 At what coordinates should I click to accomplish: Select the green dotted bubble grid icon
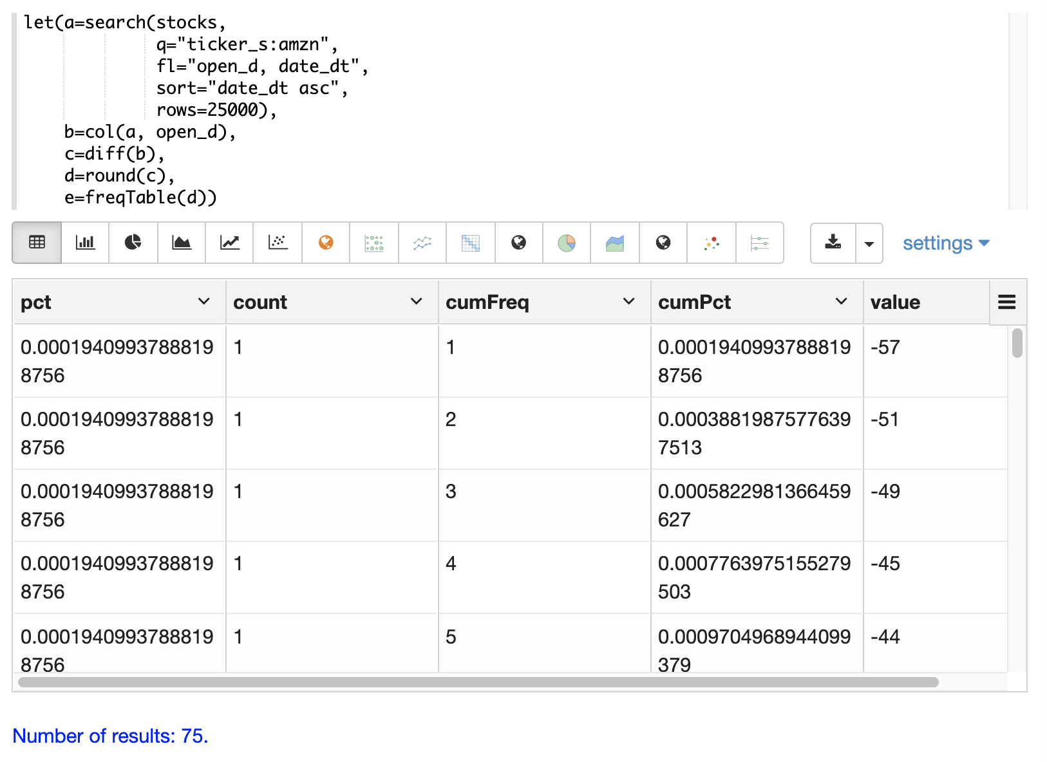pyautogui.click(x=374, y=243)
